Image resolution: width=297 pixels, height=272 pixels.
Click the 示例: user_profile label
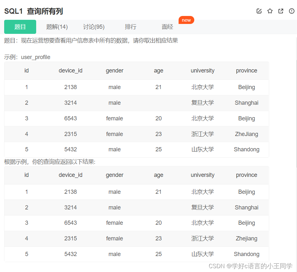(x=27, y=57)
